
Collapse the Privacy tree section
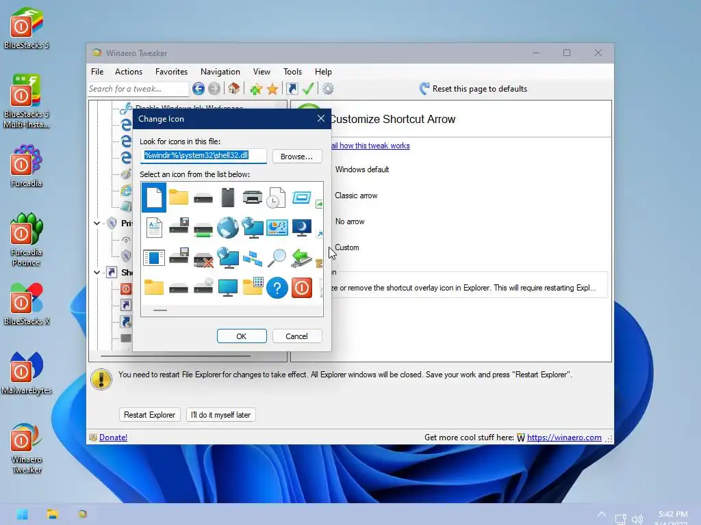coord(97,224)
